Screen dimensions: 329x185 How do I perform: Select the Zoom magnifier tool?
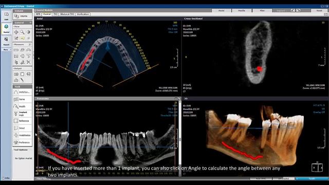(22, 32)
